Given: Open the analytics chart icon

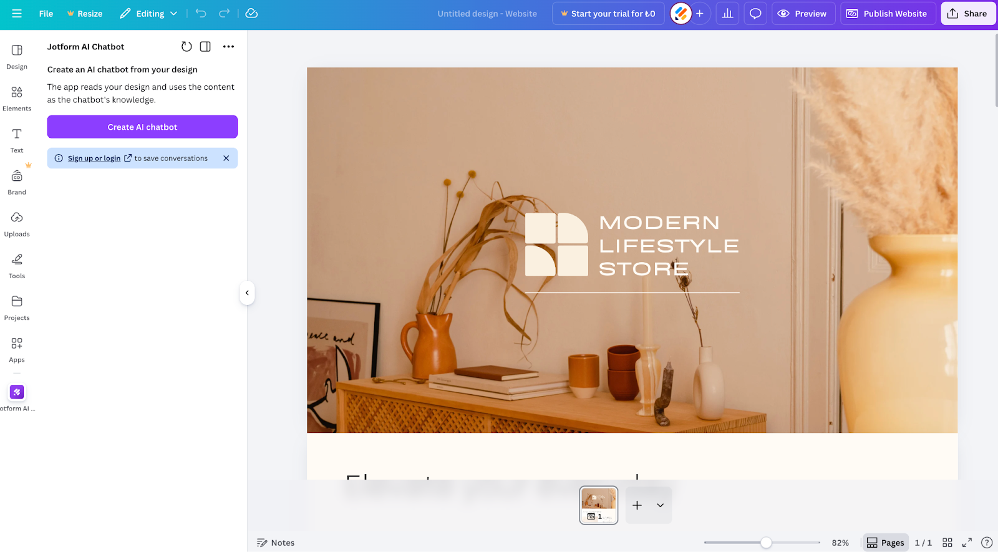Looking at the screenshot, I should pos(727,13).
